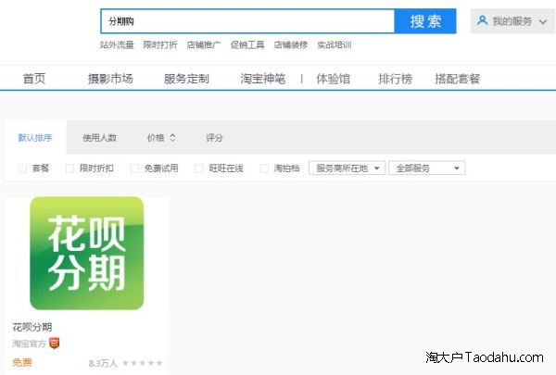
Task: Sort results by 价格
Action: (x=156, y=138)
